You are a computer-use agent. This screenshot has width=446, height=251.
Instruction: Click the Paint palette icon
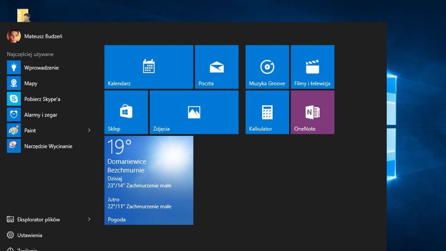pyautogui.click(x=14, y=130)
